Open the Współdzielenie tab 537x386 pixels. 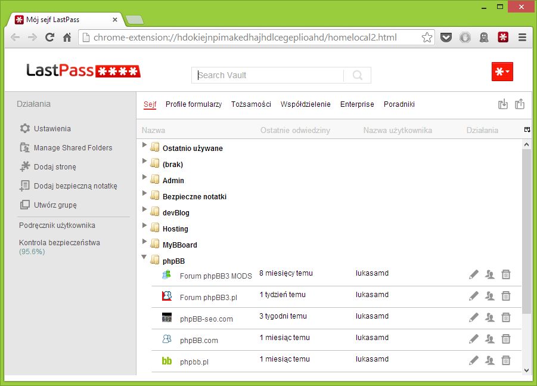306,104
